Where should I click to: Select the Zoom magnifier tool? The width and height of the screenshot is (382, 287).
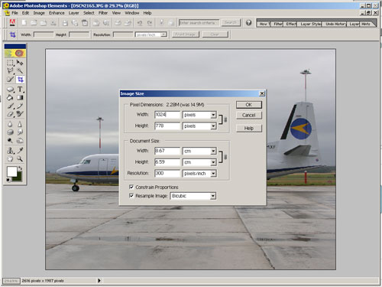[20, 159]
